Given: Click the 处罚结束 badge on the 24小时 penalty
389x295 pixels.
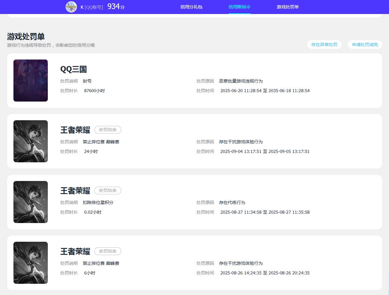Looking at the screenshot, I should (107, 130).
